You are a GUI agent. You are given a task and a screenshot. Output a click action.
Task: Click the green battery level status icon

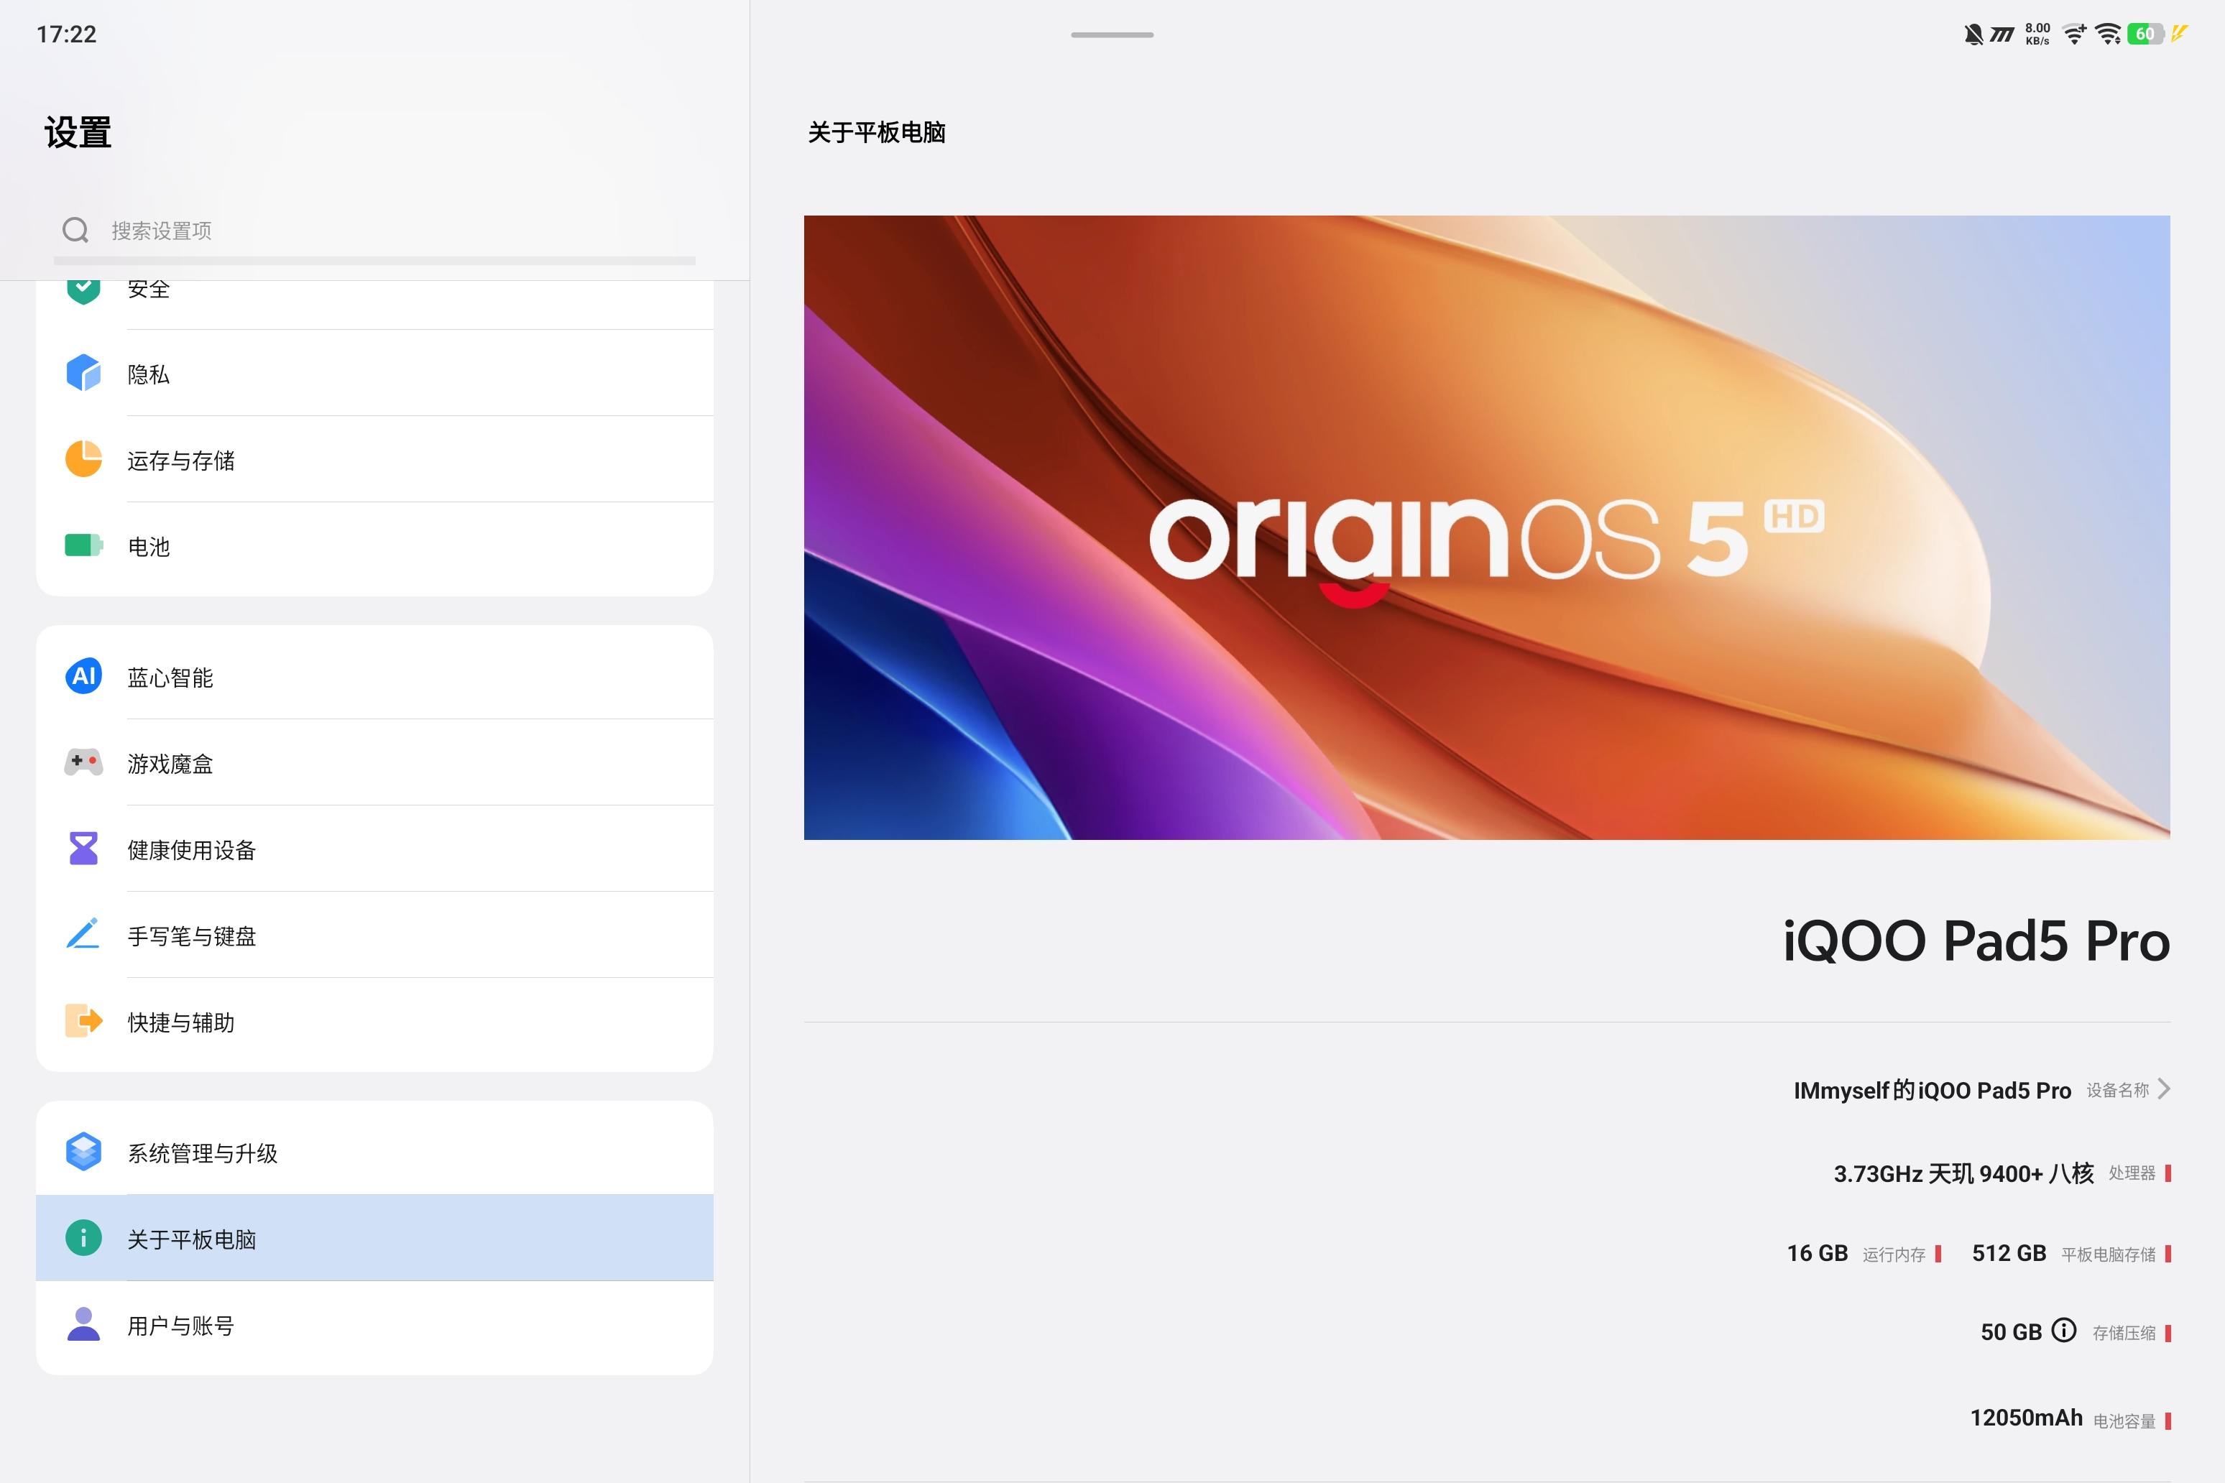2144,34
